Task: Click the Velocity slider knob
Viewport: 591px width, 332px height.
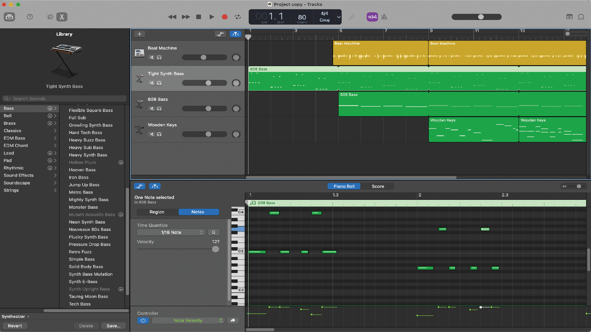Action: tap(215, 249)
